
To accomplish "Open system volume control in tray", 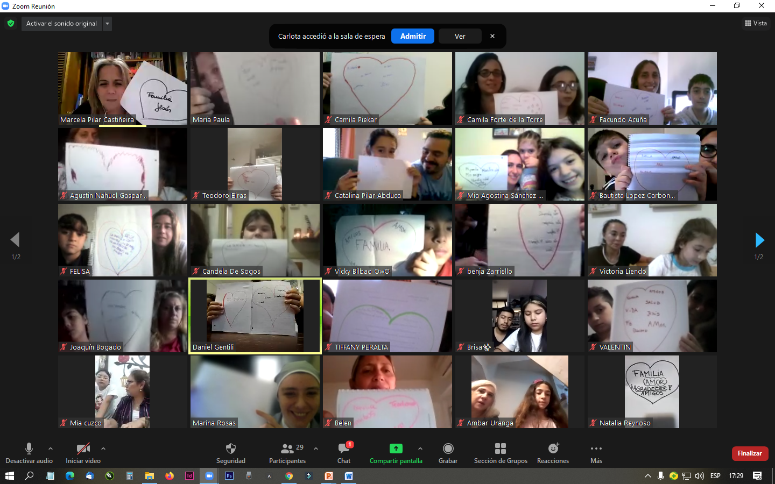I will 700,476.
